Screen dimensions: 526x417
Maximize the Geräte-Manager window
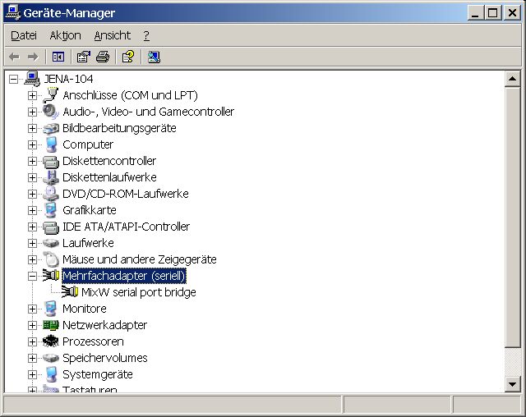pyautogui.click(x=493, y=13)
